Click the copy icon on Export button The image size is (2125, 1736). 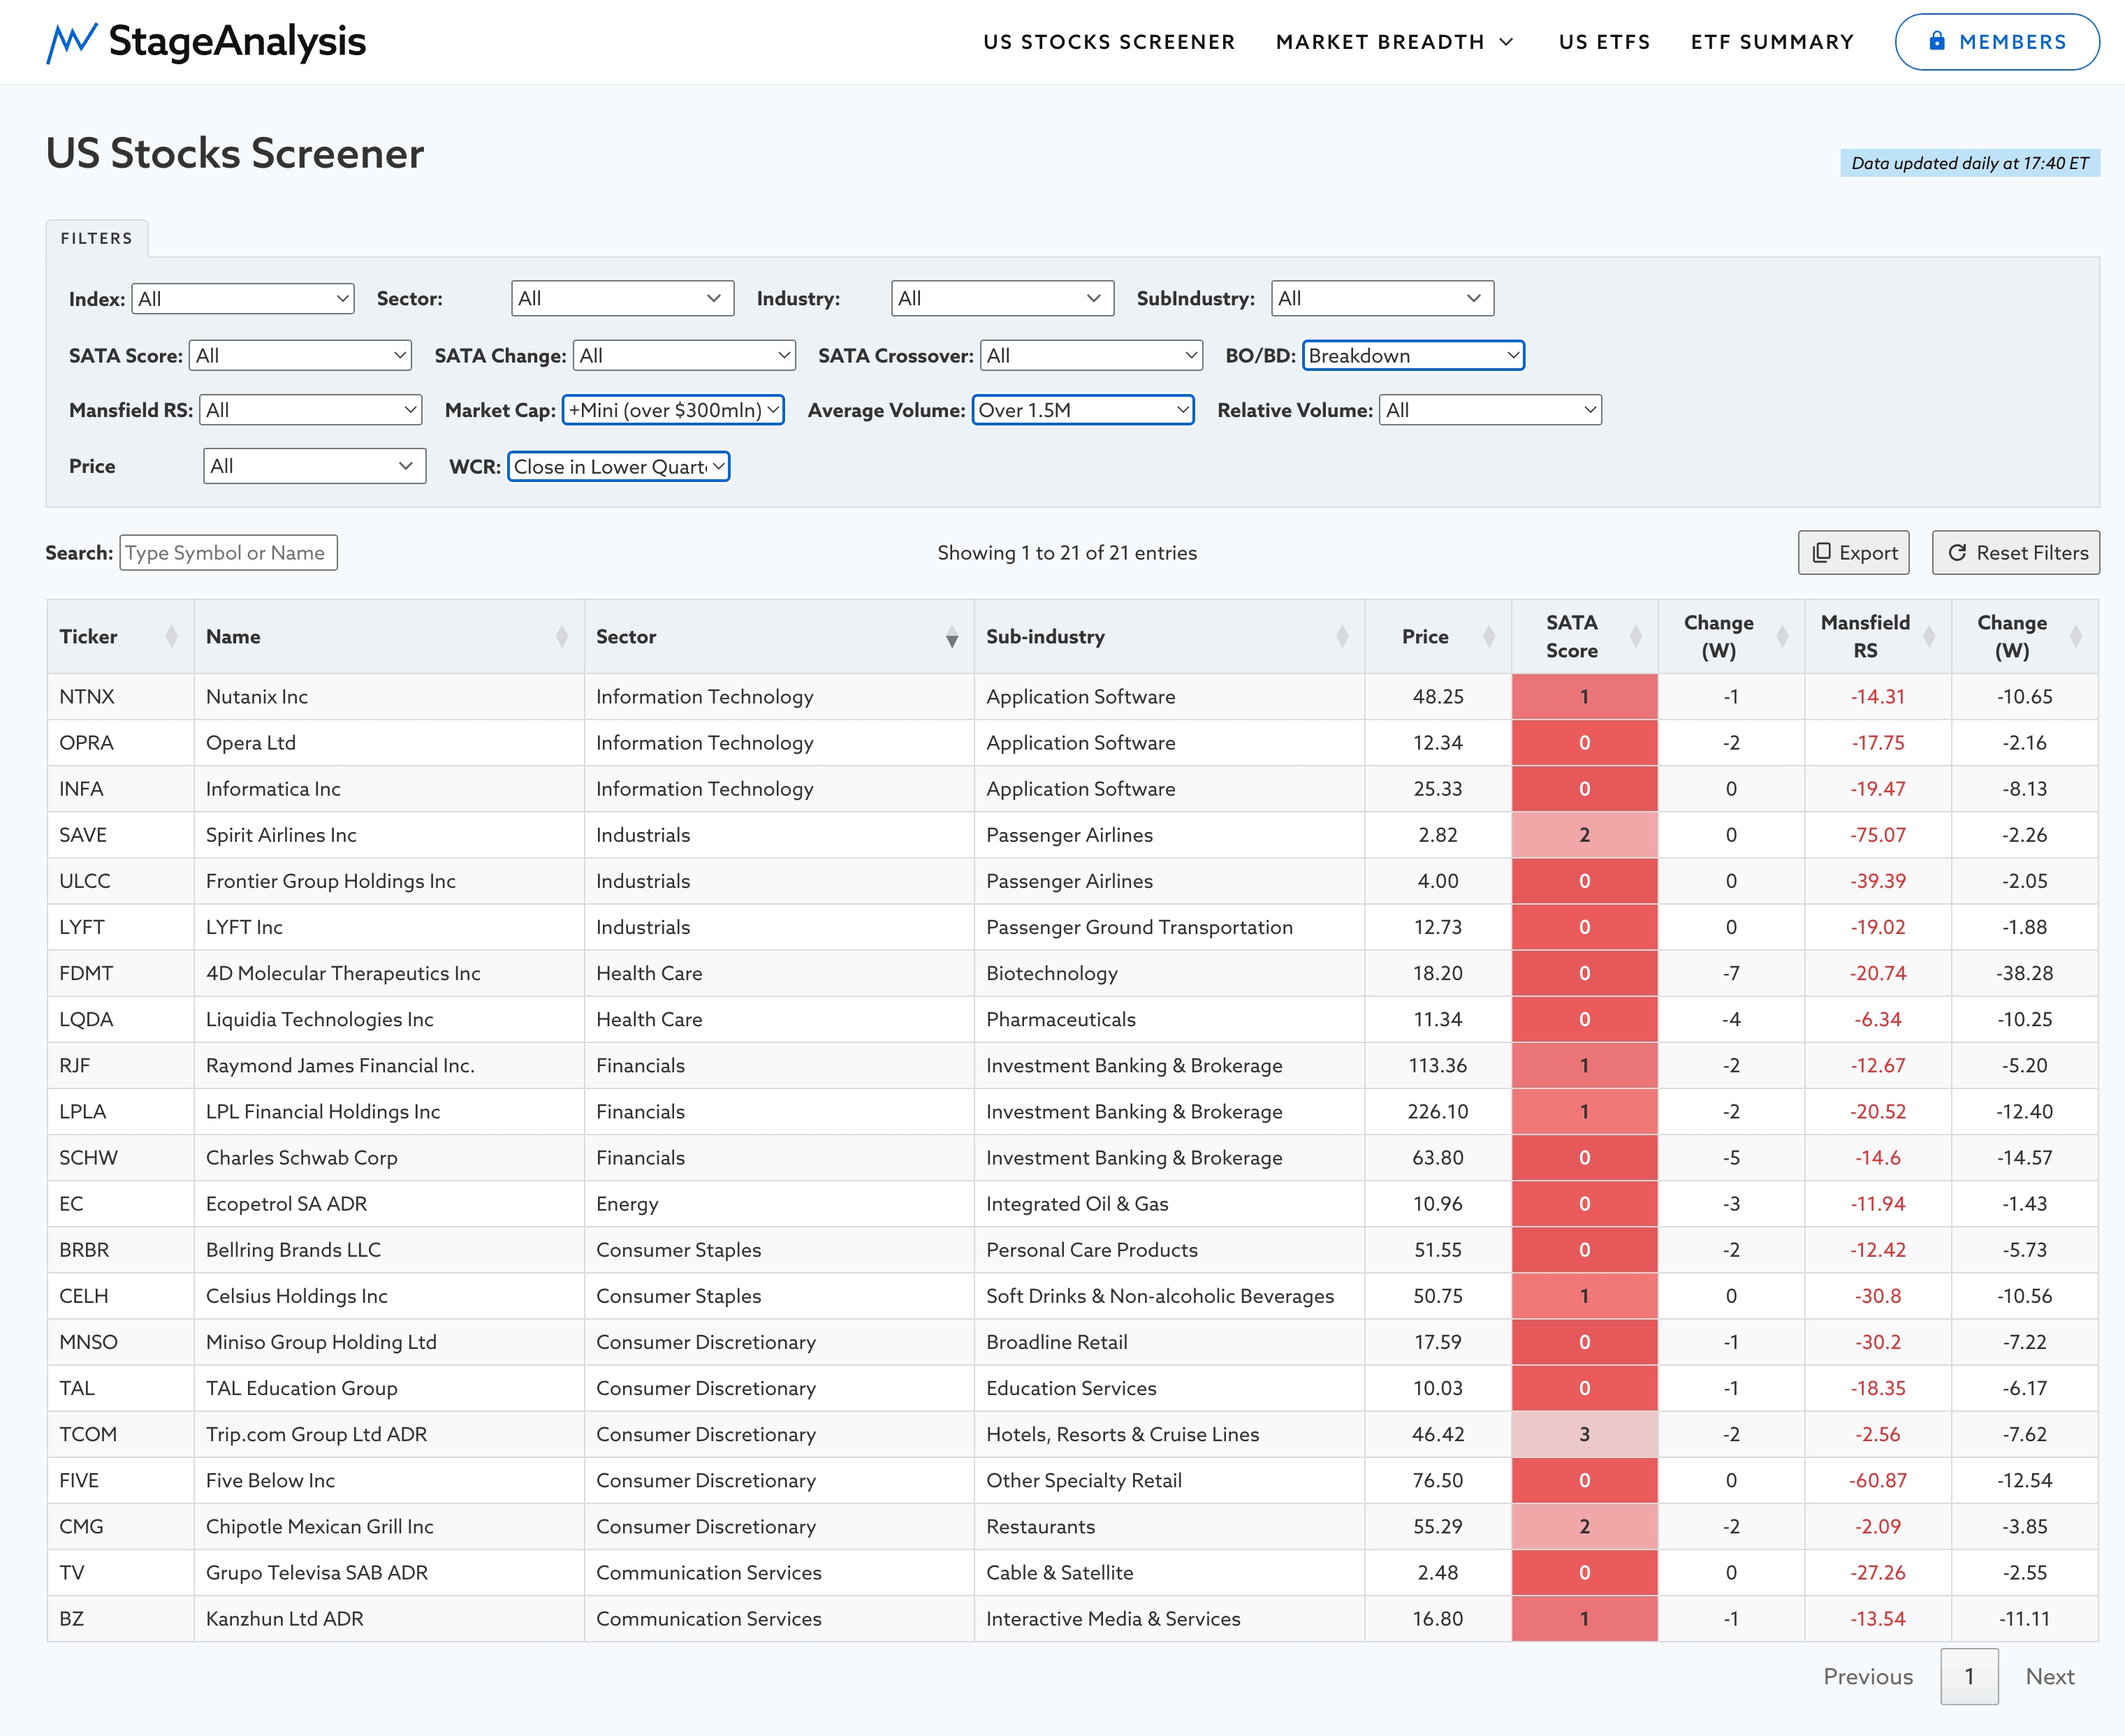1821,553
